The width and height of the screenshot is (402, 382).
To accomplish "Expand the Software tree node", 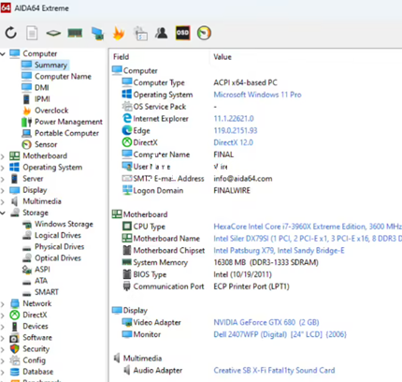I will pyautogui.click(x=3, y=338).
